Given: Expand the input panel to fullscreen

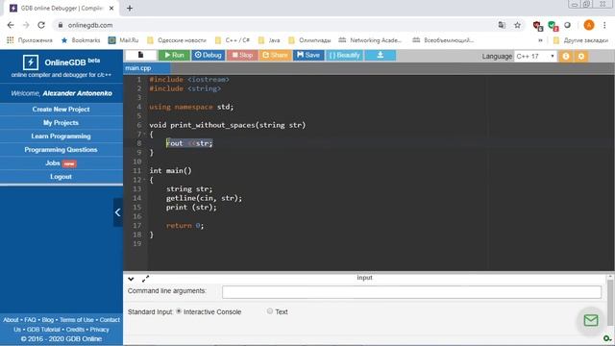Looking at the screenshot, I should point(145,279).
